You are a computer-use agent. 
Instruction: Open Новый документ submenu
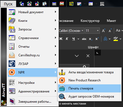33,12
